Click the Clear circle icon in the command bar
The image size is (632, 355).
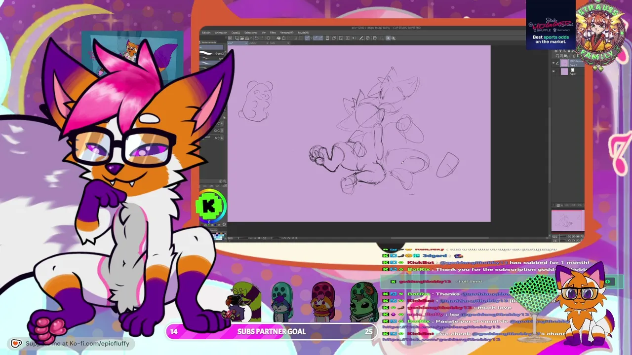(x=268, y=38)
